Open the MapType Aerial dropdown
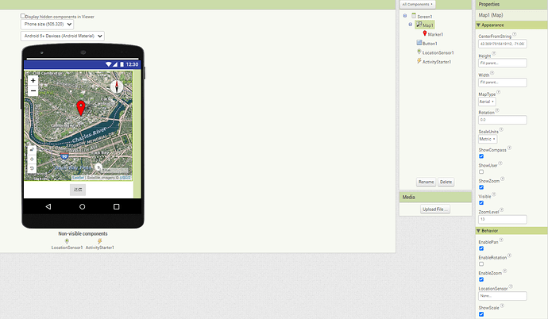 (487, 102)
